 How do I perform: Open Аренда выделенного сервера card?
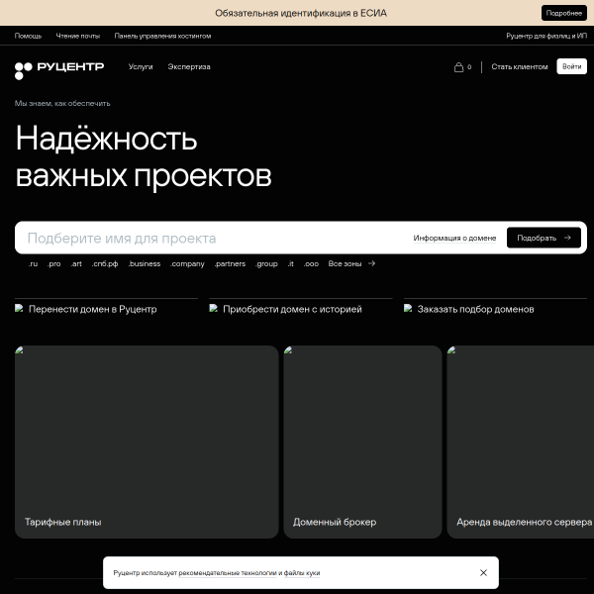[x=521, y=442]
